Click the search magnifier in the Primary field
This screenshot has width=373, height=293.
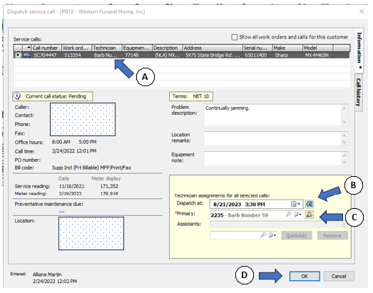coord(288,215)
